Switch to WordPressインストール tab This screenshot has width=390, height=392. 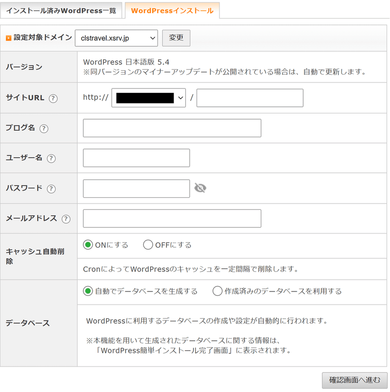pyautogui.click(x=172, y=11)
